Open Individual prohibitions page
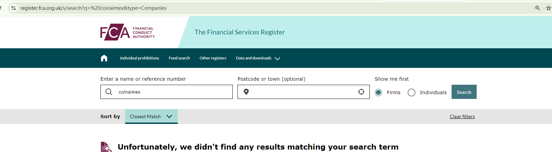 tap(139, 58)
